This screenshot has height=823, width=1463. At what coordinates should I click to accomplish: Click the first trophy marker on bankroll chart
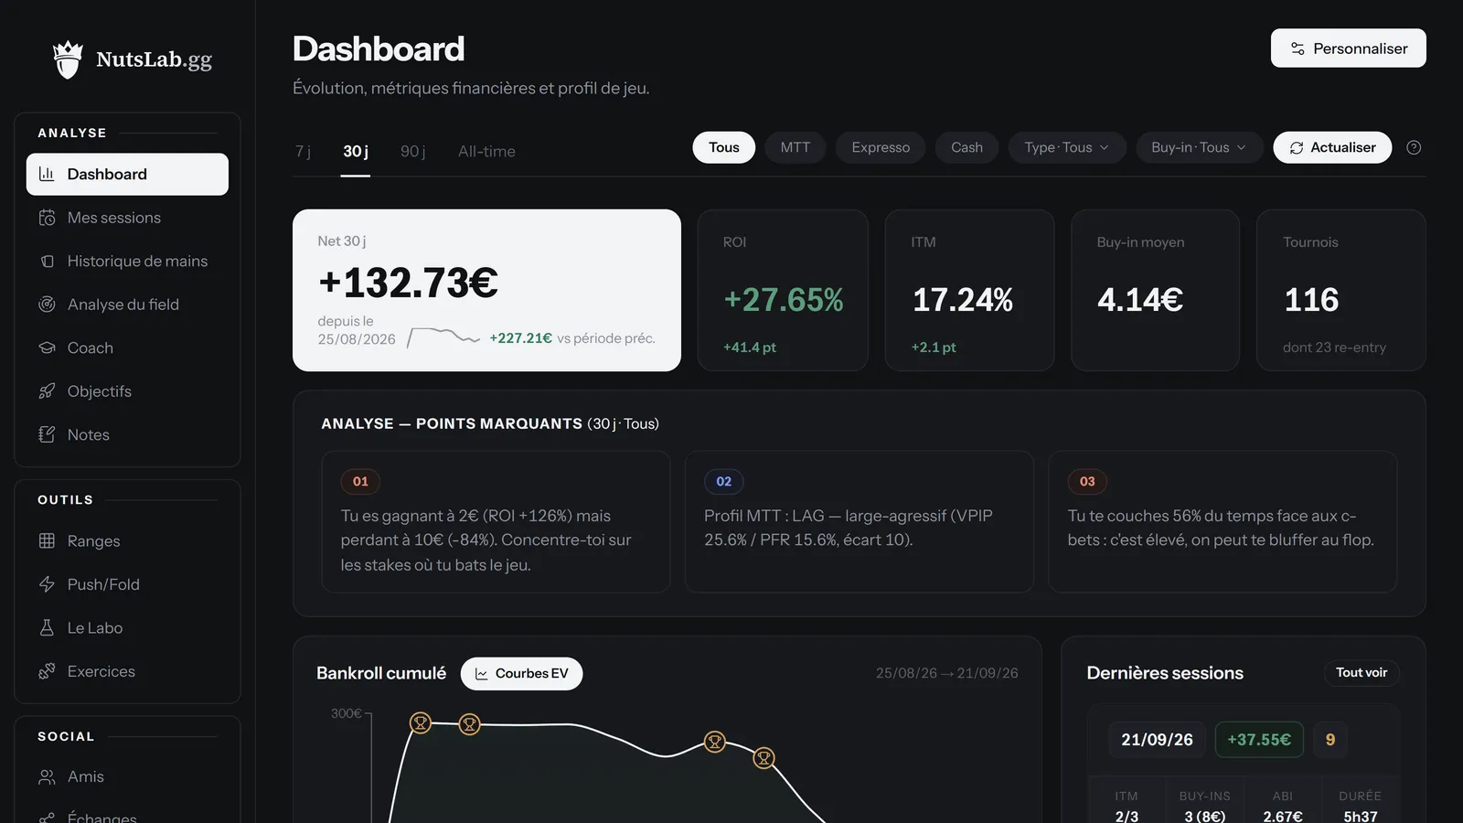[421, 723]
